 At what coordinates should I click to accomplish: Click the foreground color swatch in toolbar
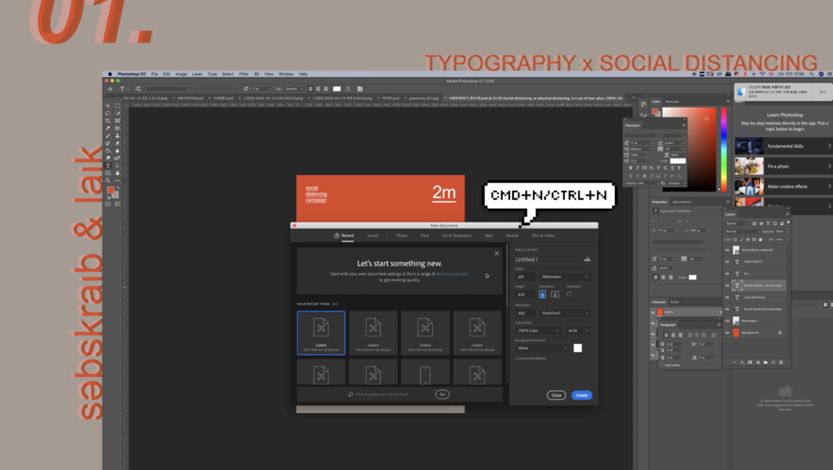(110, 190)
